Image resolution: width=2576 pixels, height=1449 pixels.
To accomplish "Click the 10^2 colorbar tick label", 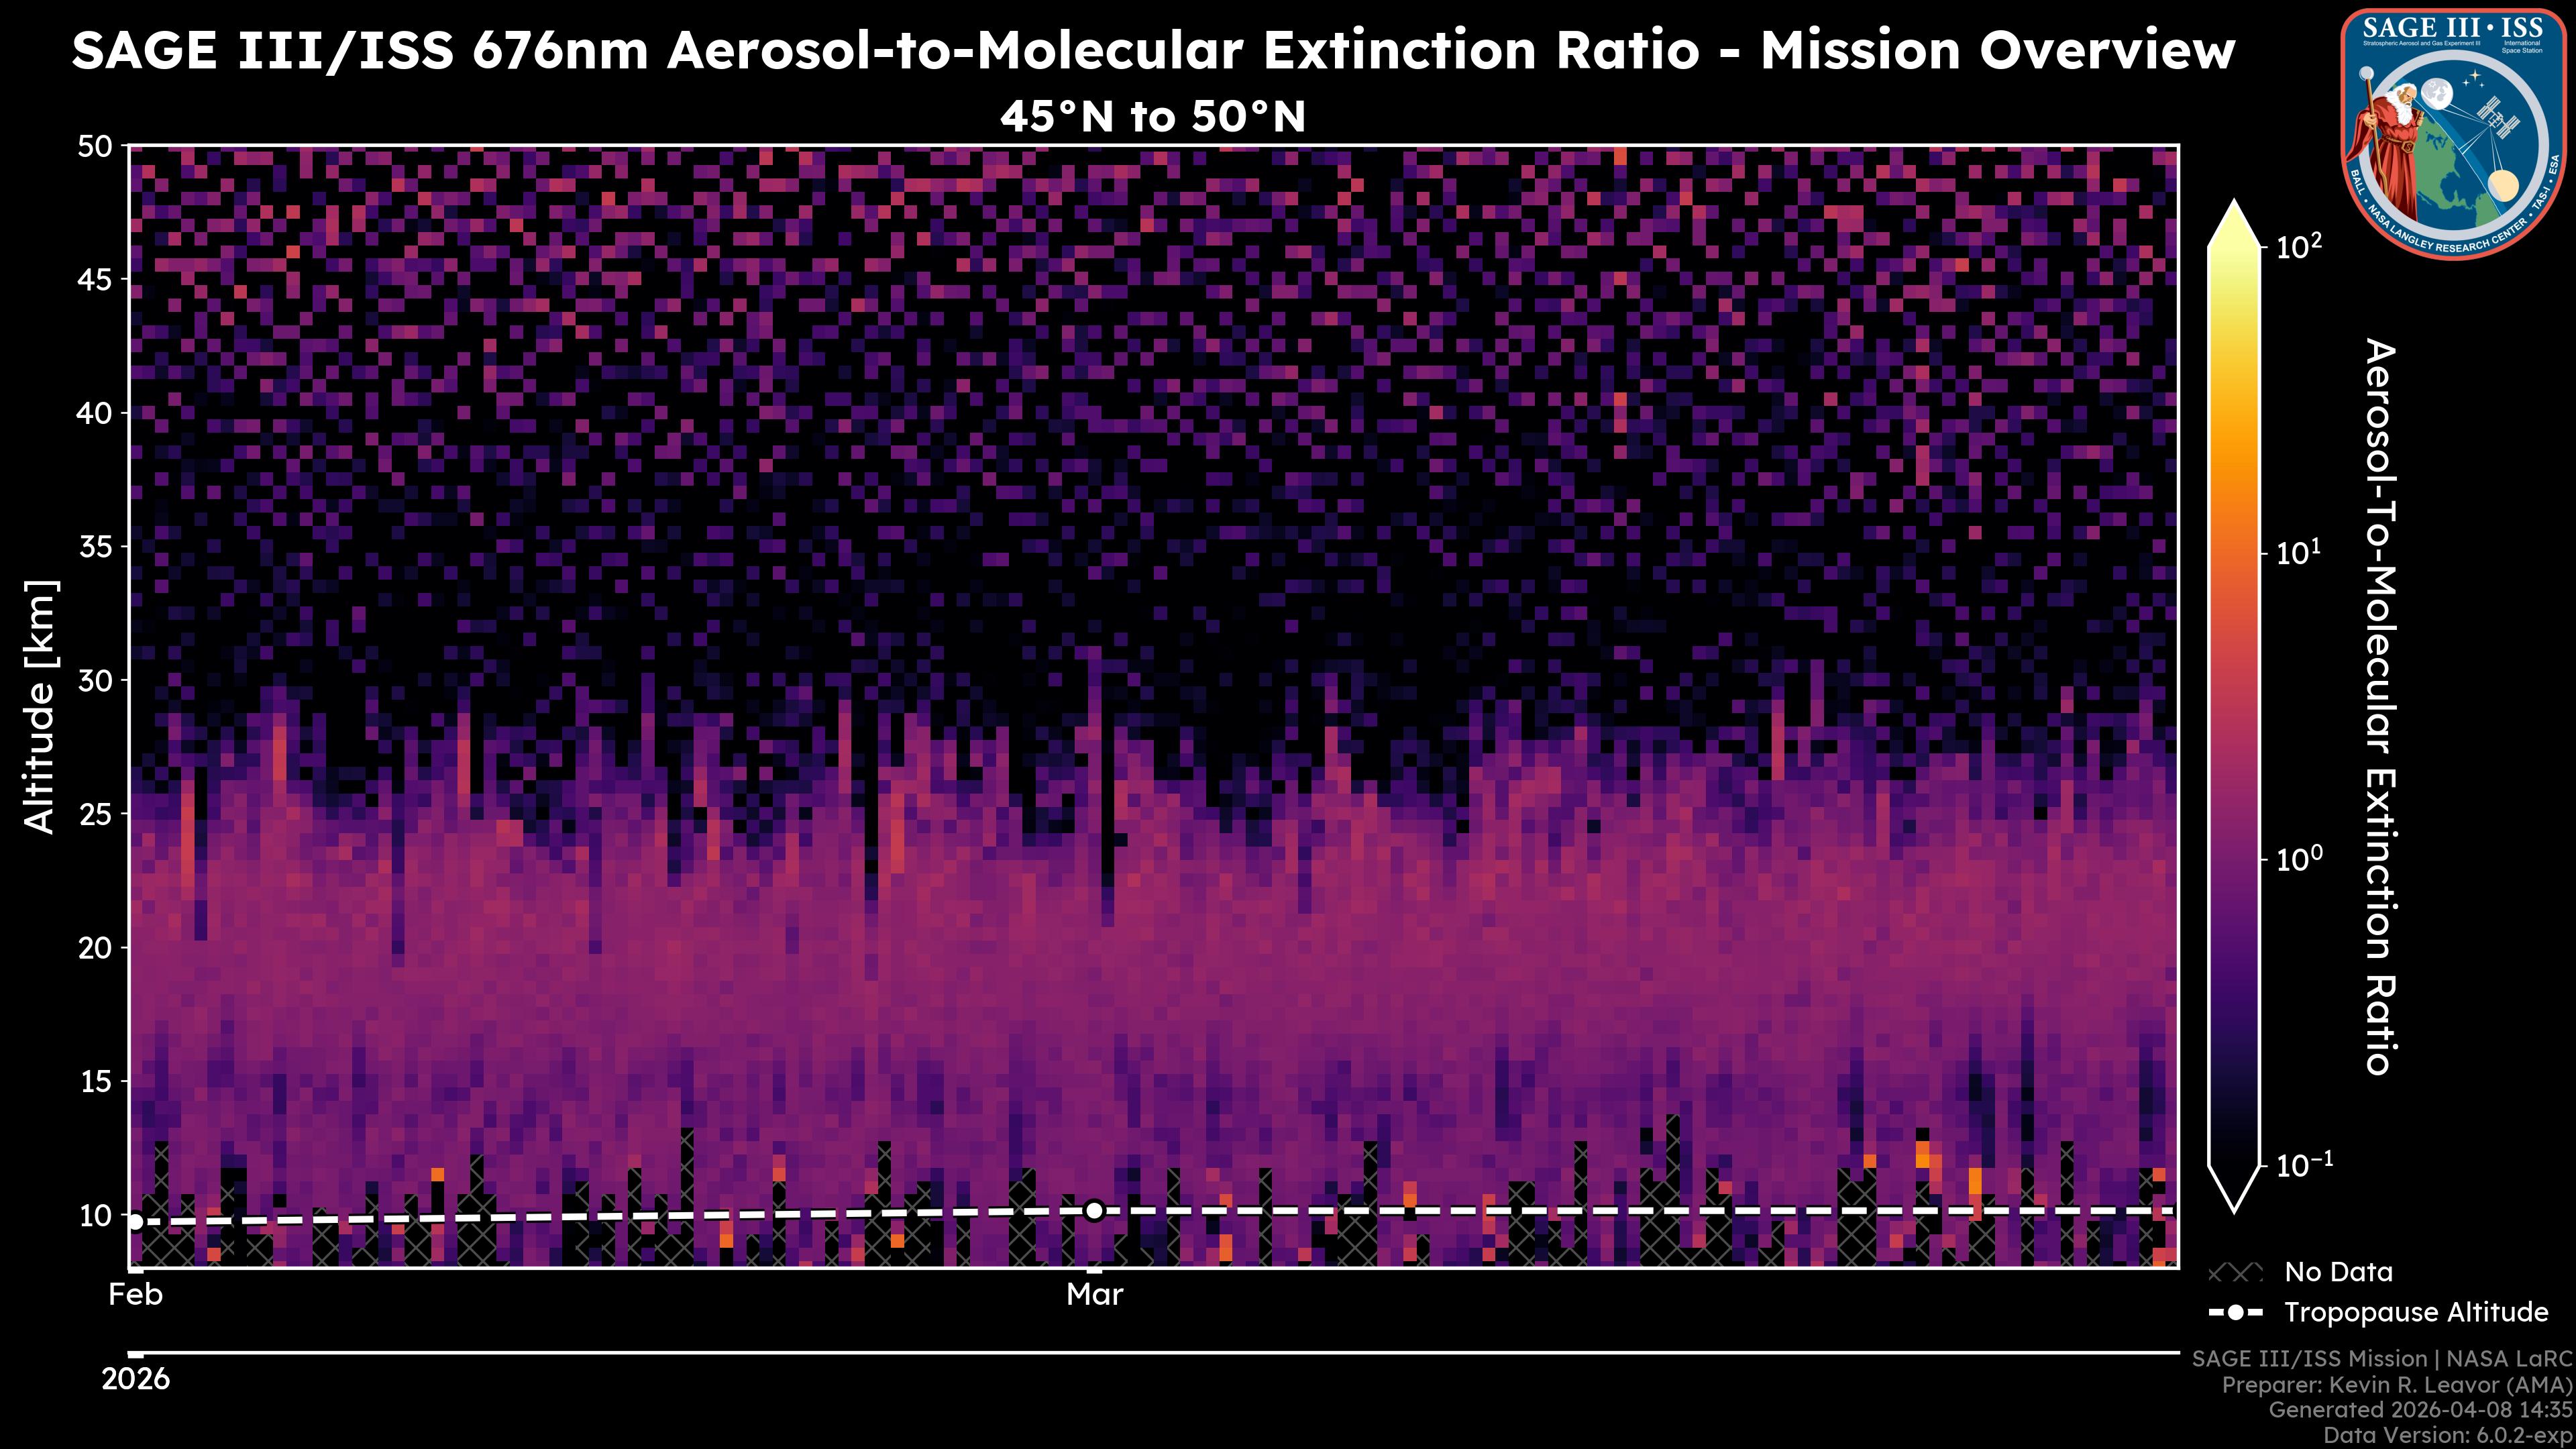I will coord(2299,246).
